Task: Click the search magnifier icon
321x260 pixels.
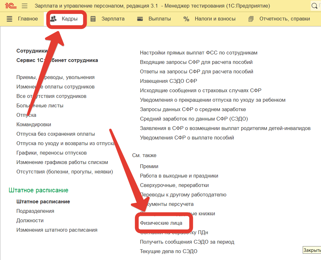Action: tap(314, 6)
